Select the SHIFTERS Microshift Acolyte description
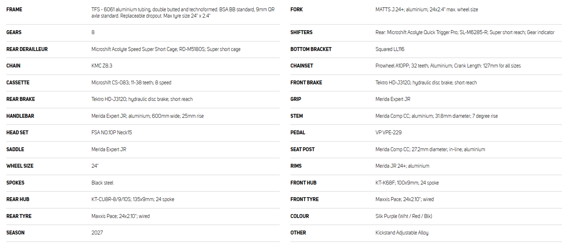Viewport: 562px width, 245px height. click(x=465, y=32)
